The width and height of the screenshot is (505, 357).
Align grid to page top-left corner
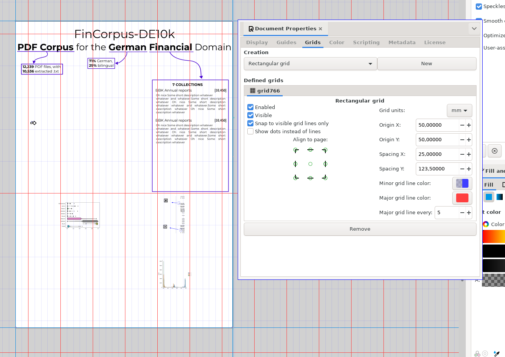coord(296,150)
